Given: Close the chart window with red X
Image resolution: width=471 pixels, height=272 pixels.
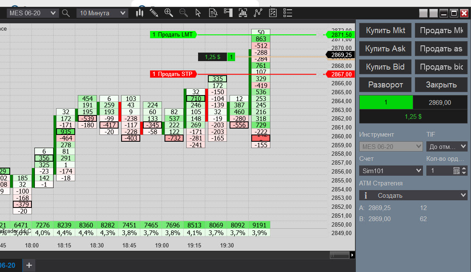Looking at the screenshot, I should point(464,13).
